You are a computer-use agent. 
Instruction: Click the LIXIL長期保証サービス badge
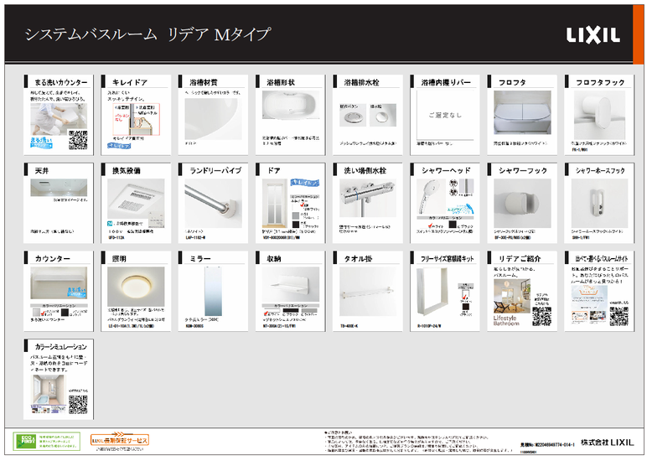coord(119,440)
